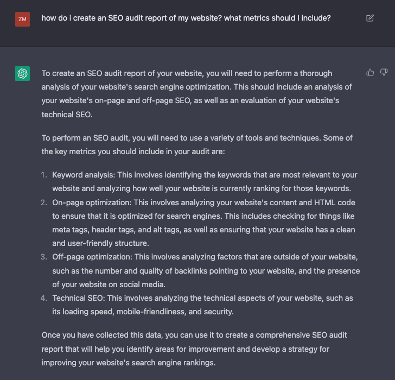The width and height of the screenshot is (395, 380).
Task: Click the ChatGPT logo avatar
Action: click(22, 74)
